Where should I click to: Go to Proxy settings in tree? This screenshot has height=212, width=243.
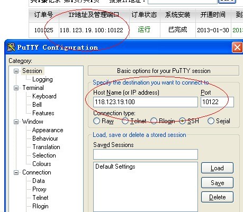click(39, 189)
